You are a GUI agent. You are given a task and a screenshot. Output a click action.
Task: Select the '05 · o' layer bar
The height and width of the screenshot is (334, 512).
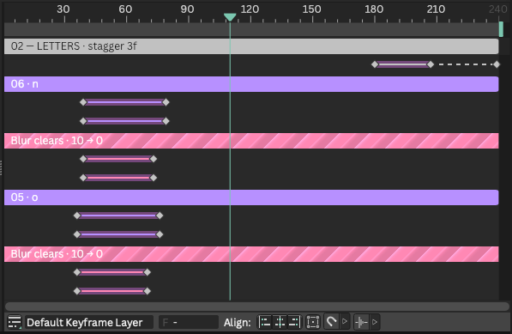pos(251,197)
